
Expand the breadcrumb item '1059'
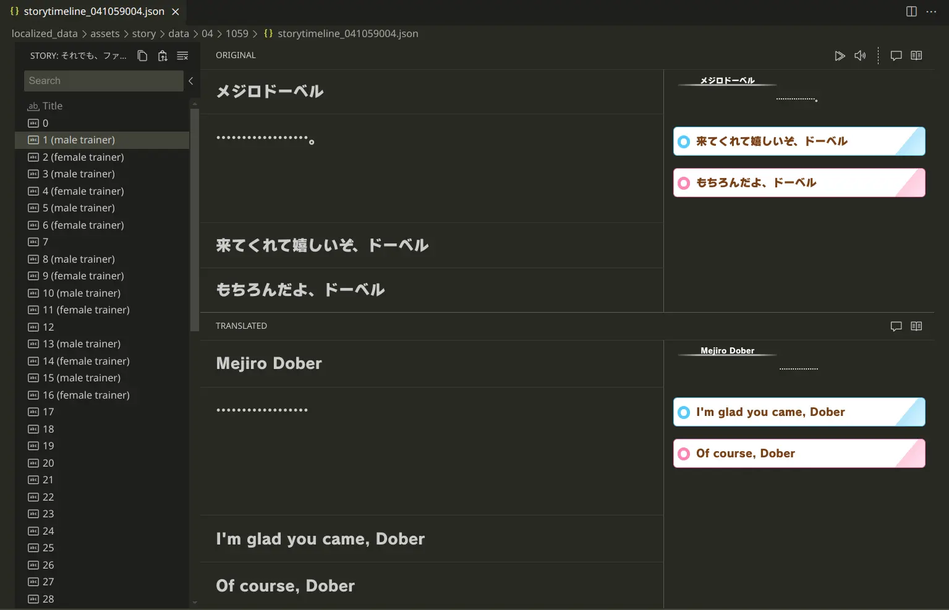tap(237, 33)
